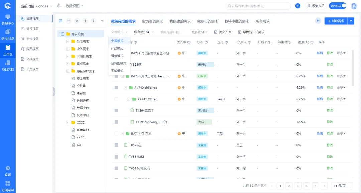This screenshot has width=361, height=193.
Task: Click the delete category X icon
Action: point(77,21)
